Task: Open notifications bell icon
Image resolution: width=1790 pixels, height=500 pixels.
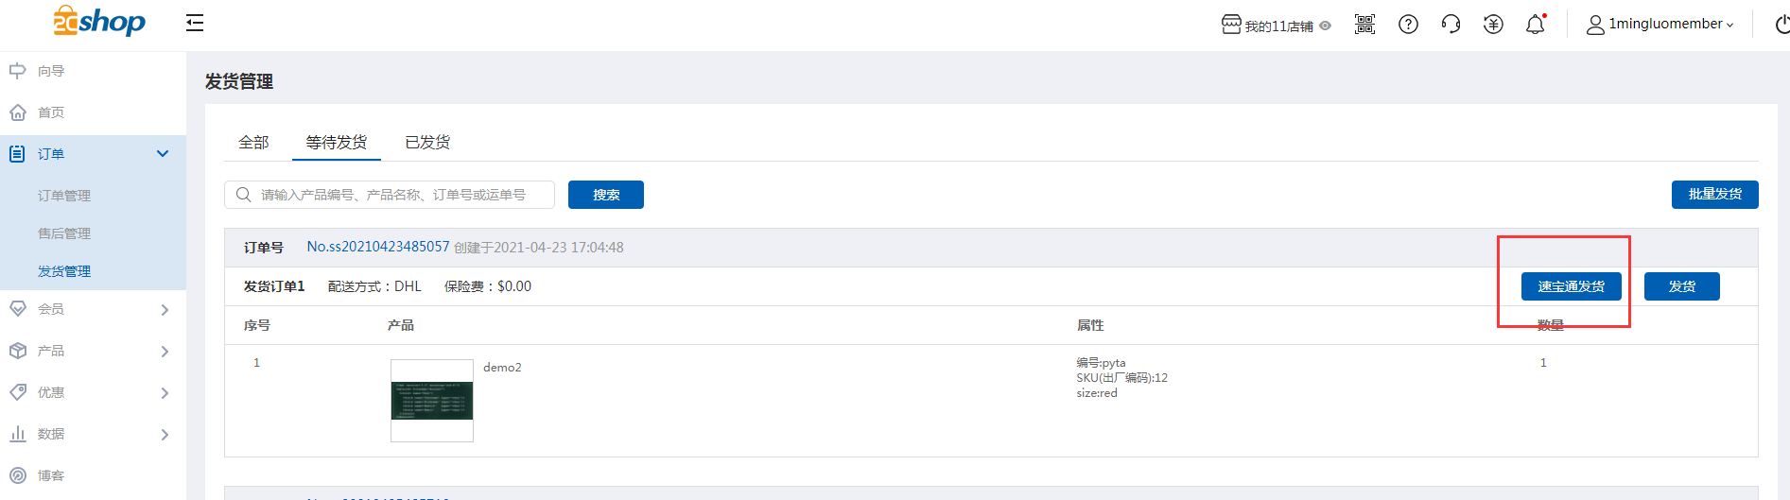Action: coord(1536,25)
